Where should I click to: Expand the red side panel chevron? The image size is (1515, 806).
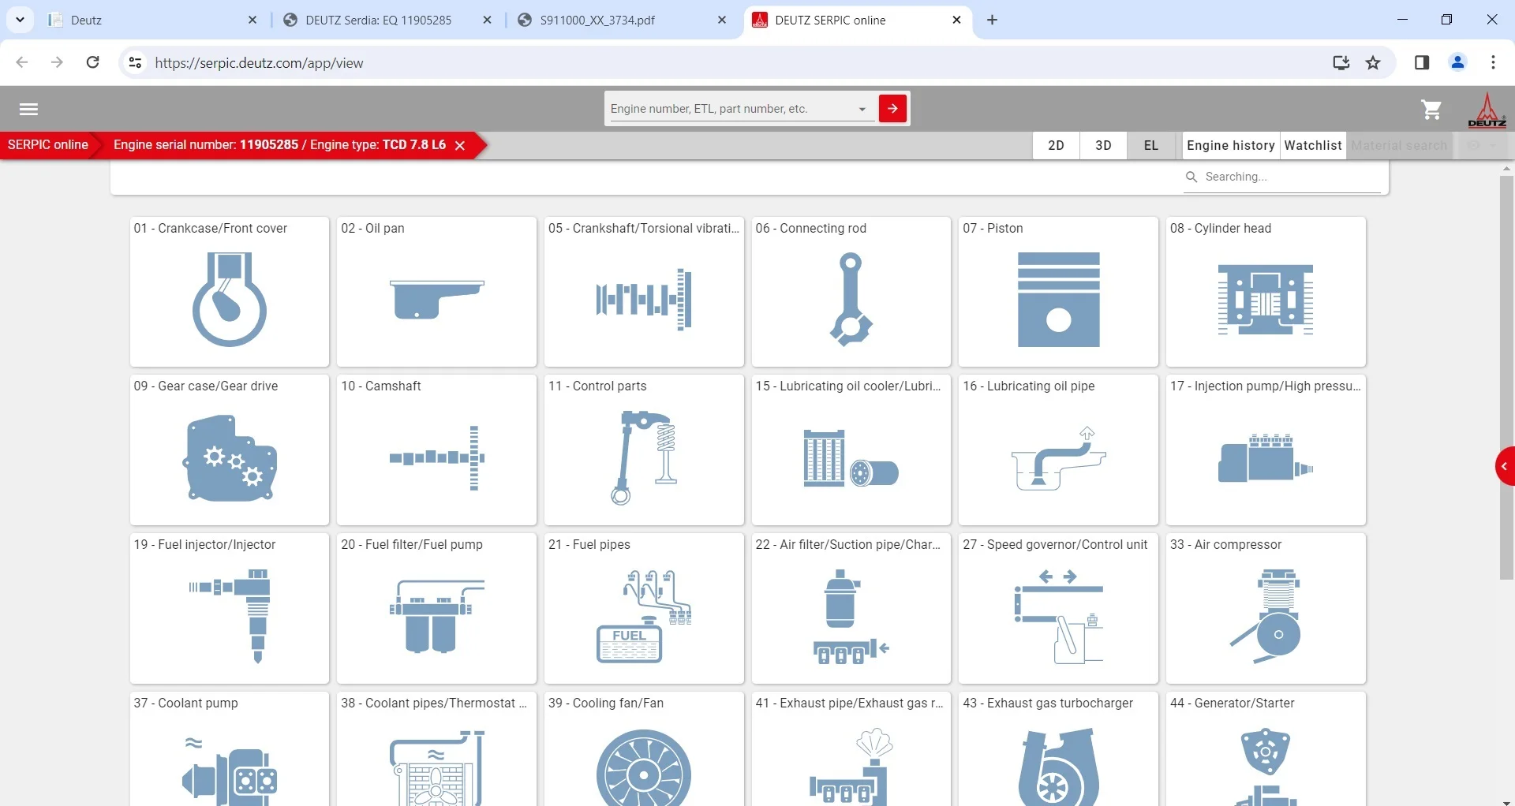(1505, 466)
